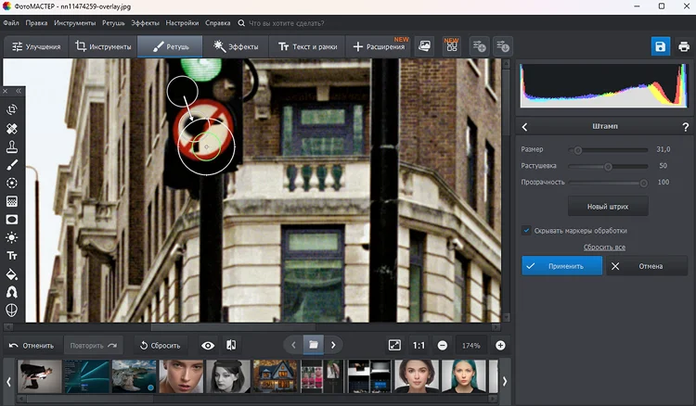Click the search field 'Что вы хотите сделать?'
696x406 pixels.
click(287, 23)
